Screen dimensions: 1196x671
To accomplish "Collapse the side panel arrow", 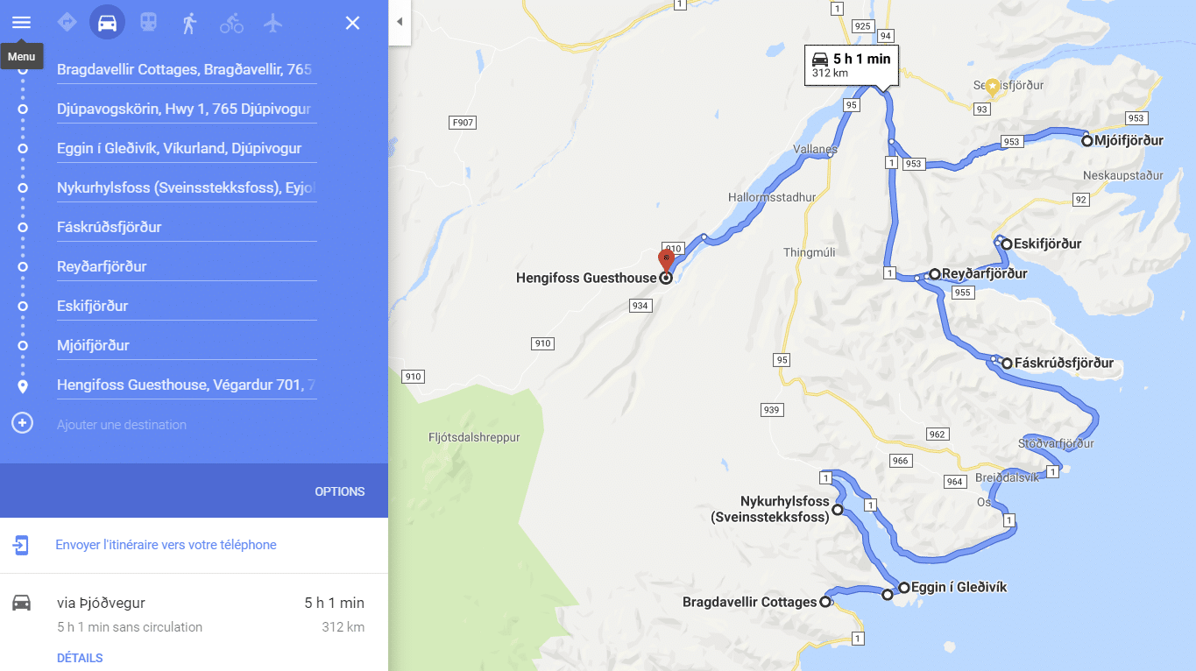I will click(400, 22).
